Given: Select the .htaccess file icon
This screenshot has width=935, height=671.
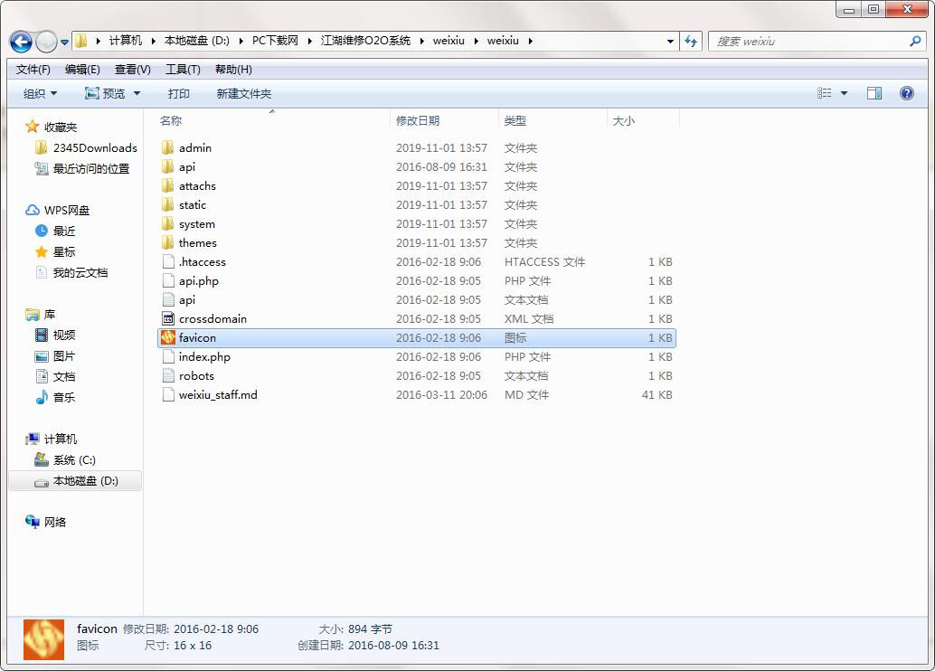Looking at the screenshot, I should pos(168,262).
